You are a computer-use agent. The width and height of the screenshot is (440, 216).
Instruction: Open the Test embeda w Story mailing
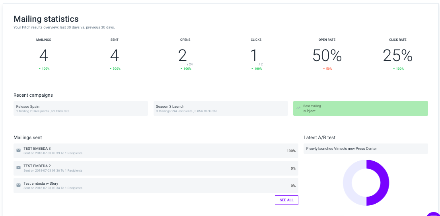[x=156, y=185]
